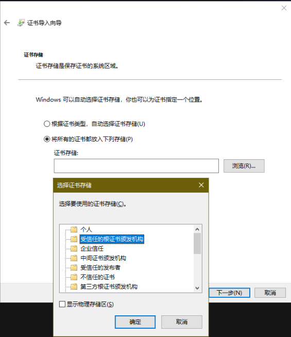Viewport: 291px width, 337px height.
Task: Open store browser via 浏览(R)... button
Action: [x=244, y=166]
